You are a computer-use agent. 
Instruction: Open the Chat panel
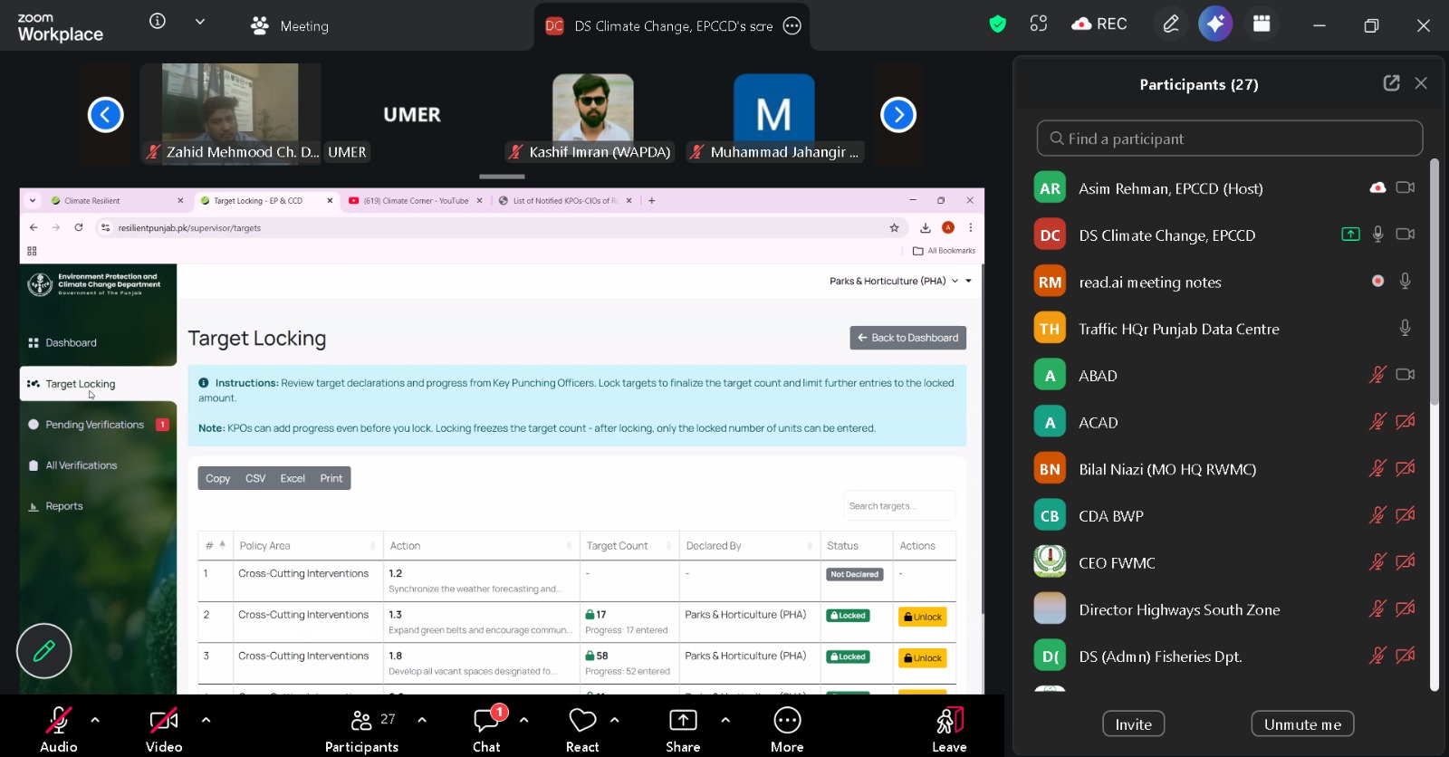point(486,721)
